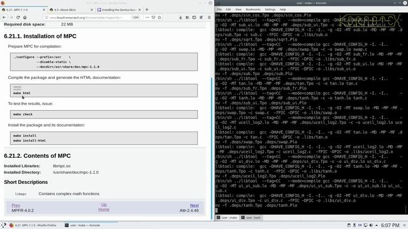Minimize the Konsole window

(395, 3)
